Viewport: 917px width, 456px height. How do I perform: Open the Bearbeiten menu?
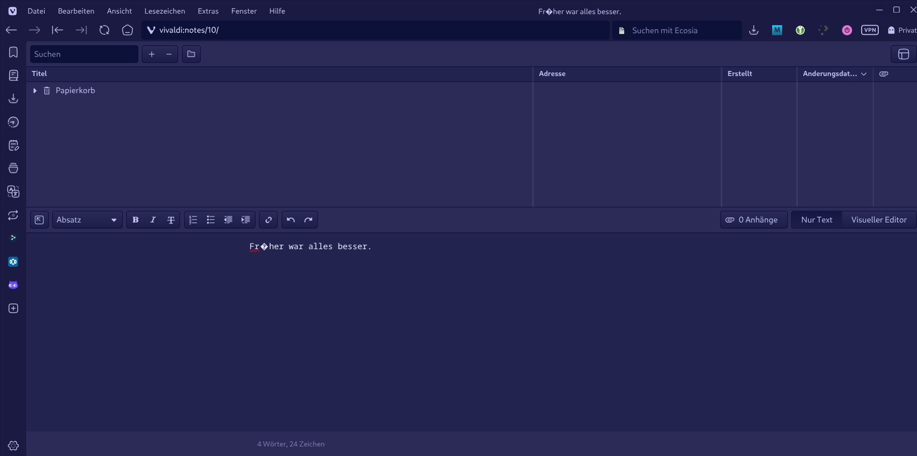(x=76, y=11)
